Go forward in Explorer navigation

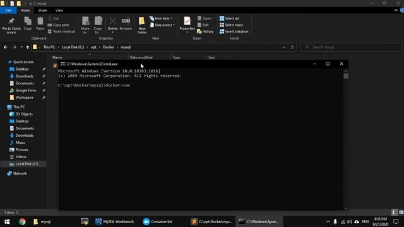[15, 47]
